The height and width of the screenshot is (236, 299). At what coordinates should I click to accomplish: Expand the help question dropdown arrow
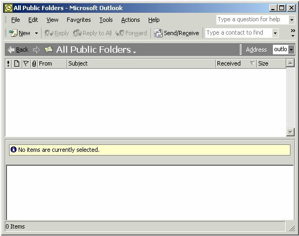[x=292, y=20]
